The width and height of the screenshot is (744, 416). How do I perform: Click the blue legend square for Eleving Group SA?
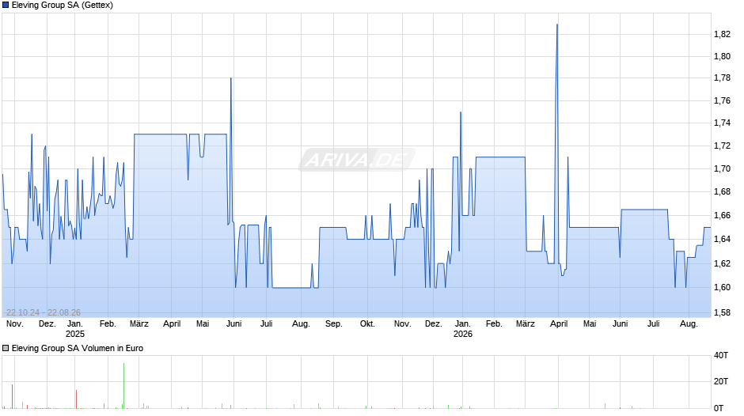6,6
